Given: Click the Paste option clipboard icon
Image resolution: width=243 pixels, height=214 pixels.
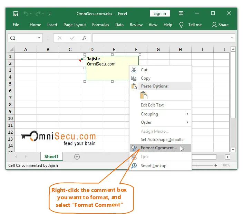Looking at the screenshot, I should pyautogui.click(x=144, y=95).
